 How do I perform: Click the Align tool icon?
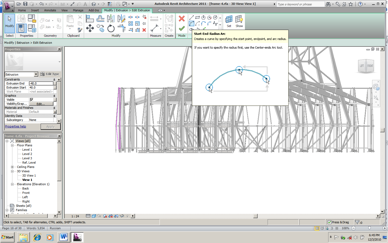[90, 19]
